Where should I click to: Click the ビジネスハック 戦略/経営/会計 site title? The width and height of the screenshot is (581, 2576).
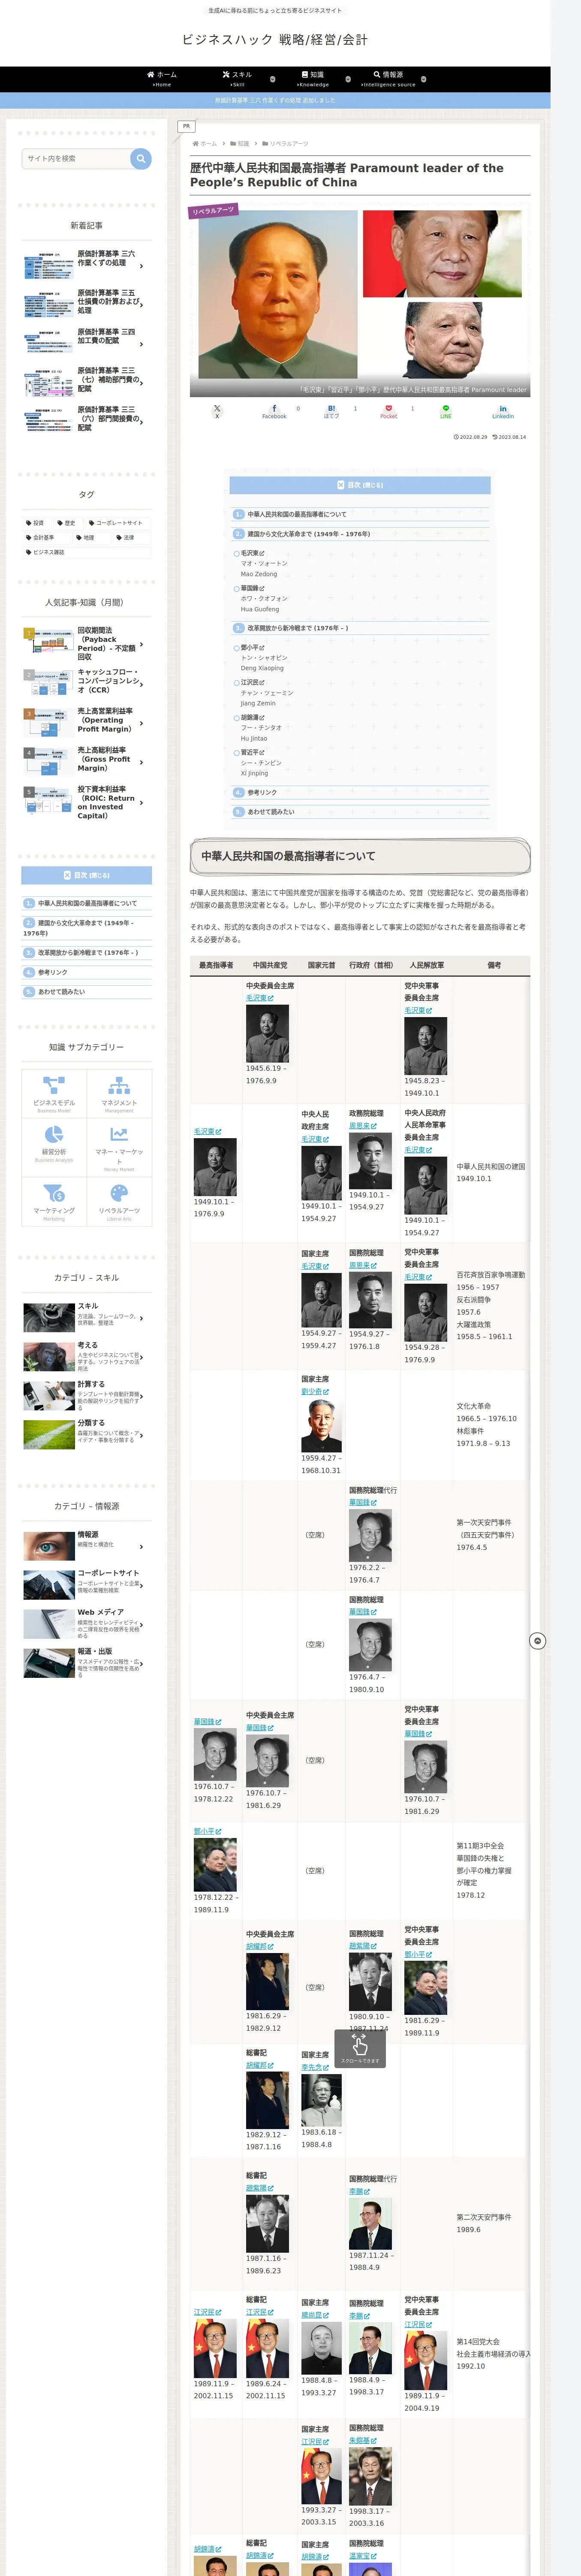click(274, 39)
